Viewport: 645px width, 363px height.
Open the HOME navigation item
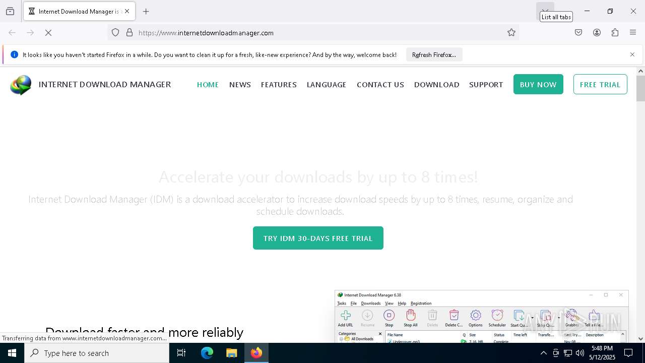208,85
